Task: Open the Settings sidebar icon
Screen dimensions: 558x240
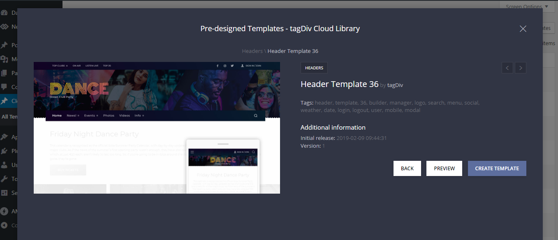Action: 4,193
